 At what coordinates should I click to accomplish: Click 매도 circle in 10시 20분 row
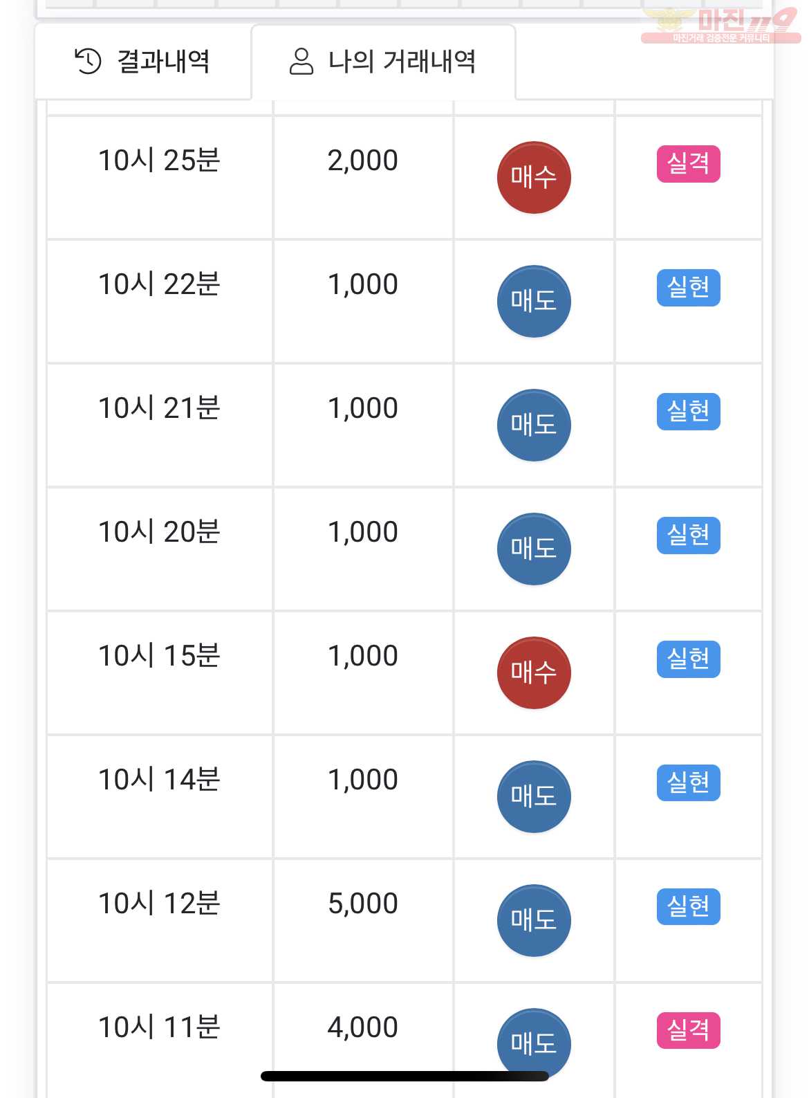(x=534, y=549)
